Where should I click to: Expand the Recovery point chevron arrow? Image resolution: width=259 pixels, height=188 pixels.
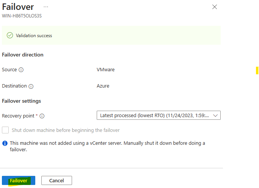215,116
